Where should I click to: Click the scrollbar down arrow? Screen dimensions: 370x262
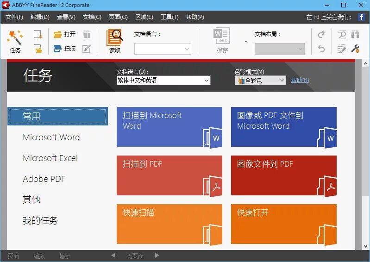pyautogui.click(x=365, y=246)
